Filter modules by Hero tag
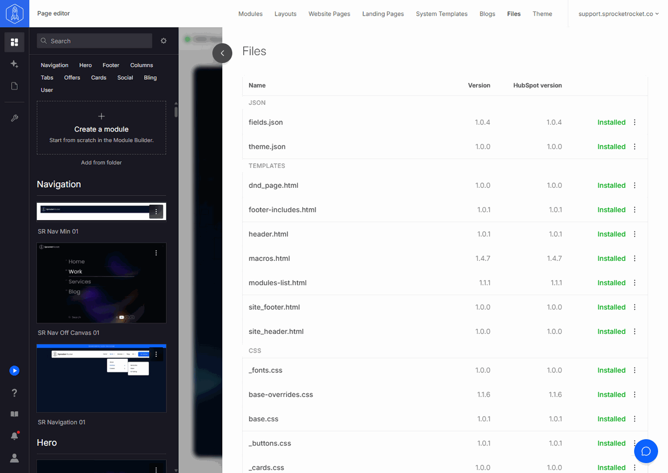 click(x=86, y=65)
